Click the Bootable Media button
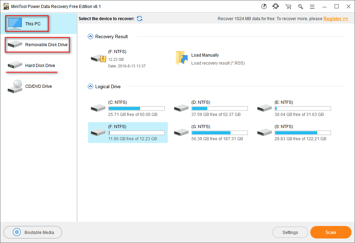The image size is (355, 243). point(33,232)
